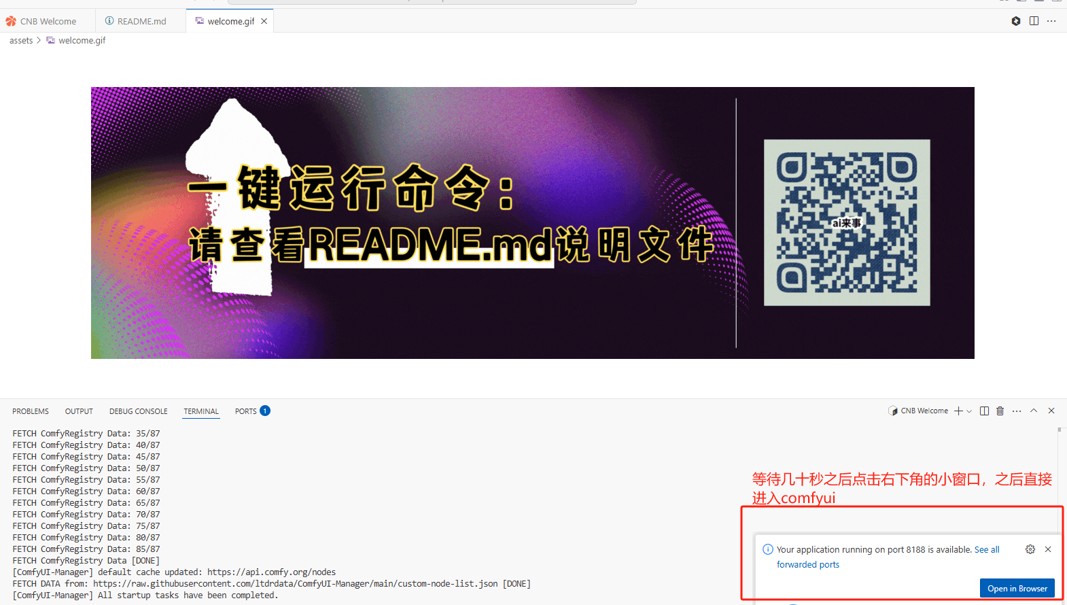
Task: Click the assets breadcrumb folder
Action: (x=21, y=41)
